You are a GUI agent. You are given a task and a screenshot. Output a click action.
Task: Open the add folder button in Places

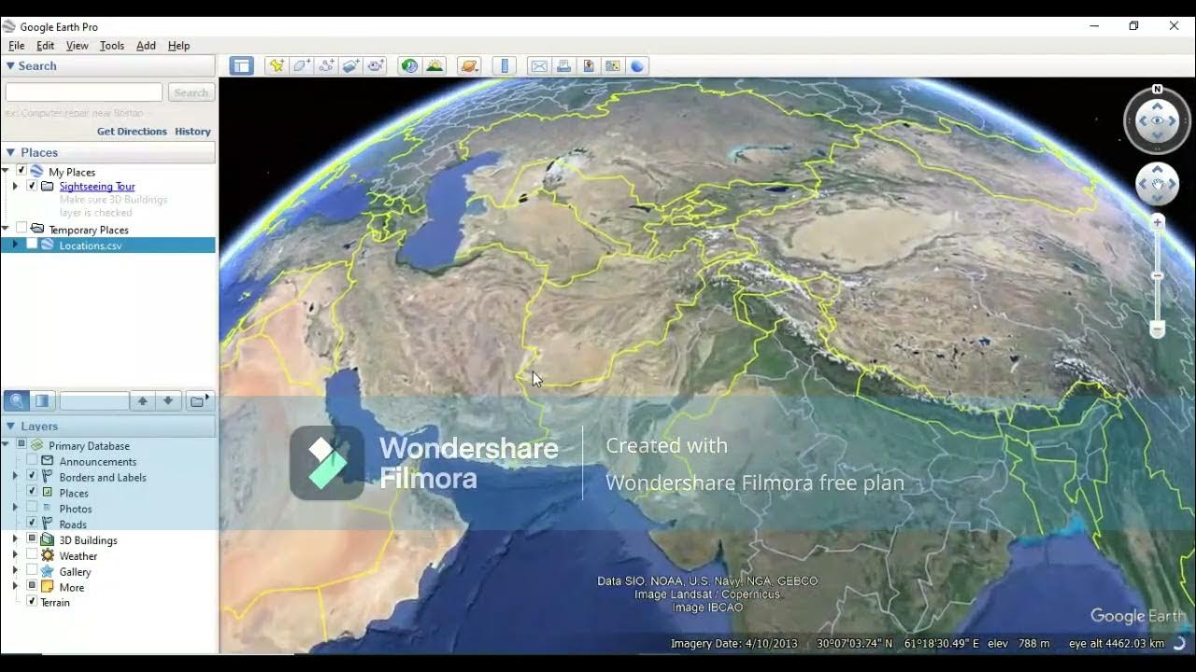click(199, 400)
